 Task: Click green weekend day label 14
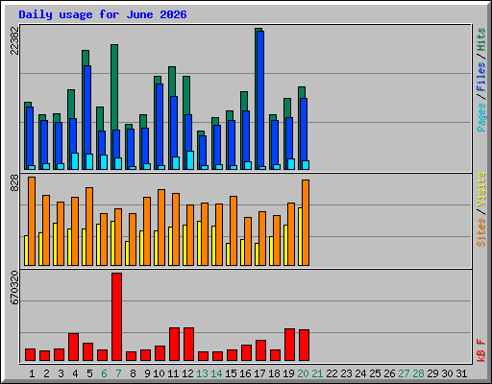(x=216, y=373)
